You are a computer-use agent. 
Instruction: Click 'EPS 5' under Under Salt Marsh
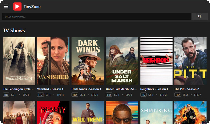129,95
